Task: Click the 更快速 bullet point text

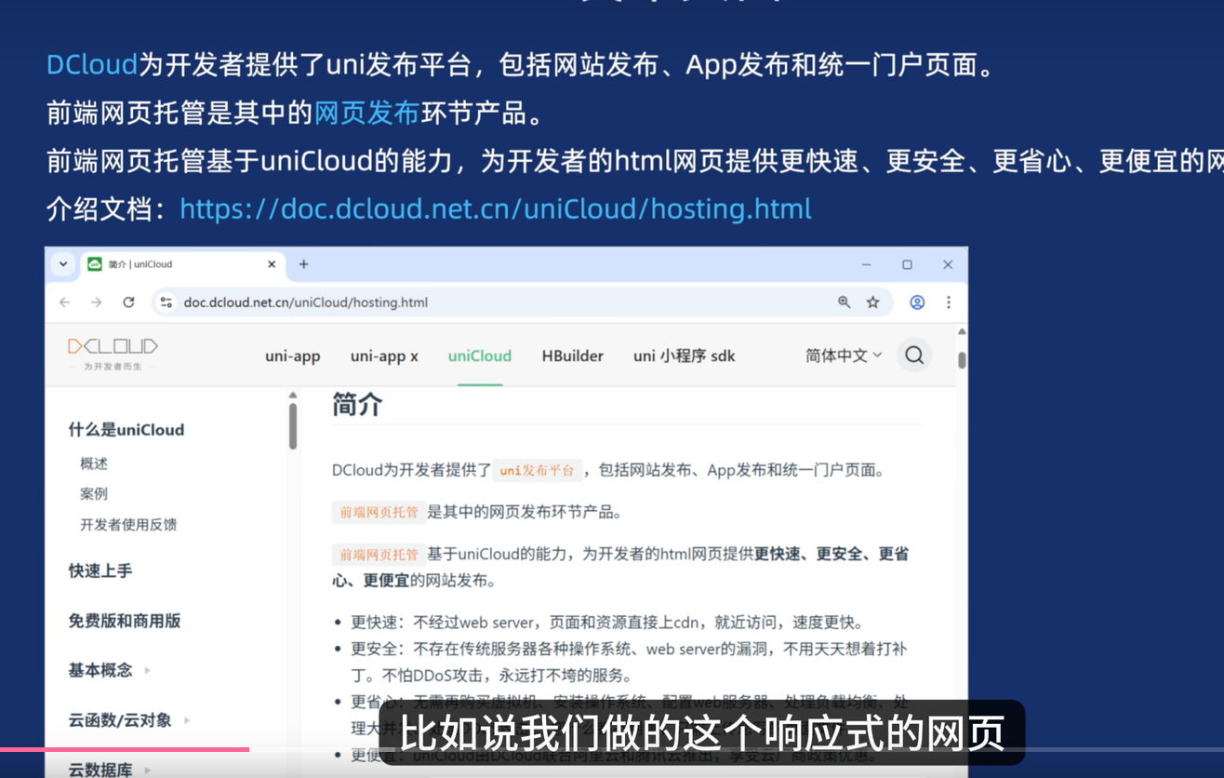Action: tap(607, 623)
